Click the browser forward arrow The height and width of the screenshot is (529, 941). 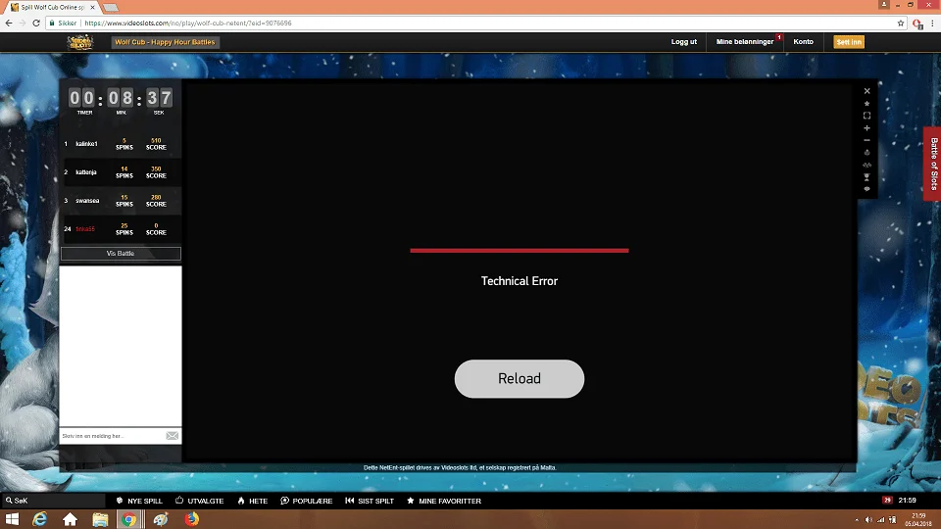coord(23,23)
